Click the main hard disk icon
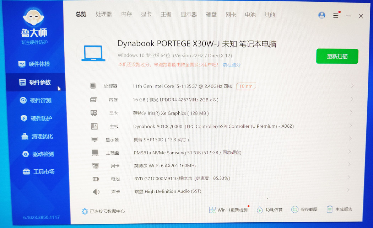The width and height of the screenshot is (373, 228). [x=95, y=153]
